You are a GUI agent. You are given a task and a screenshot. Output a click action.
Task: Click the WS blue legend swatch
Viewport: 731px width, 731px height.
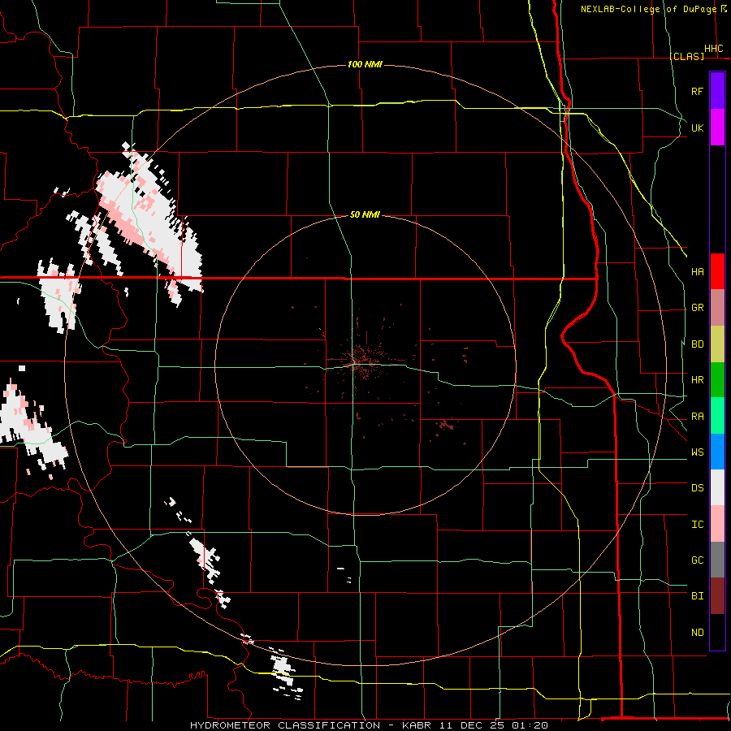click(x=717, y=452)
